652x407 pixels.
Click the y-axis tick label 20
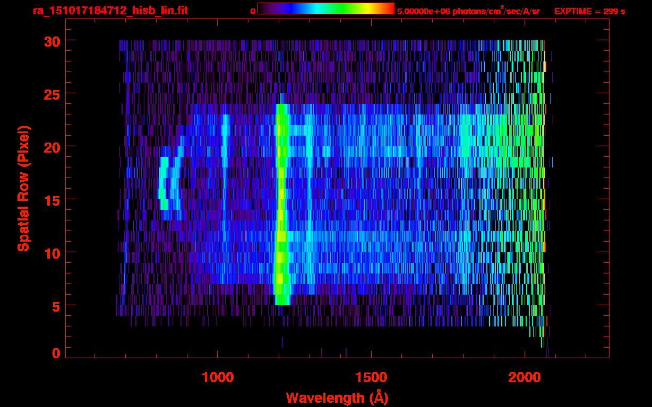coord(51,147)
